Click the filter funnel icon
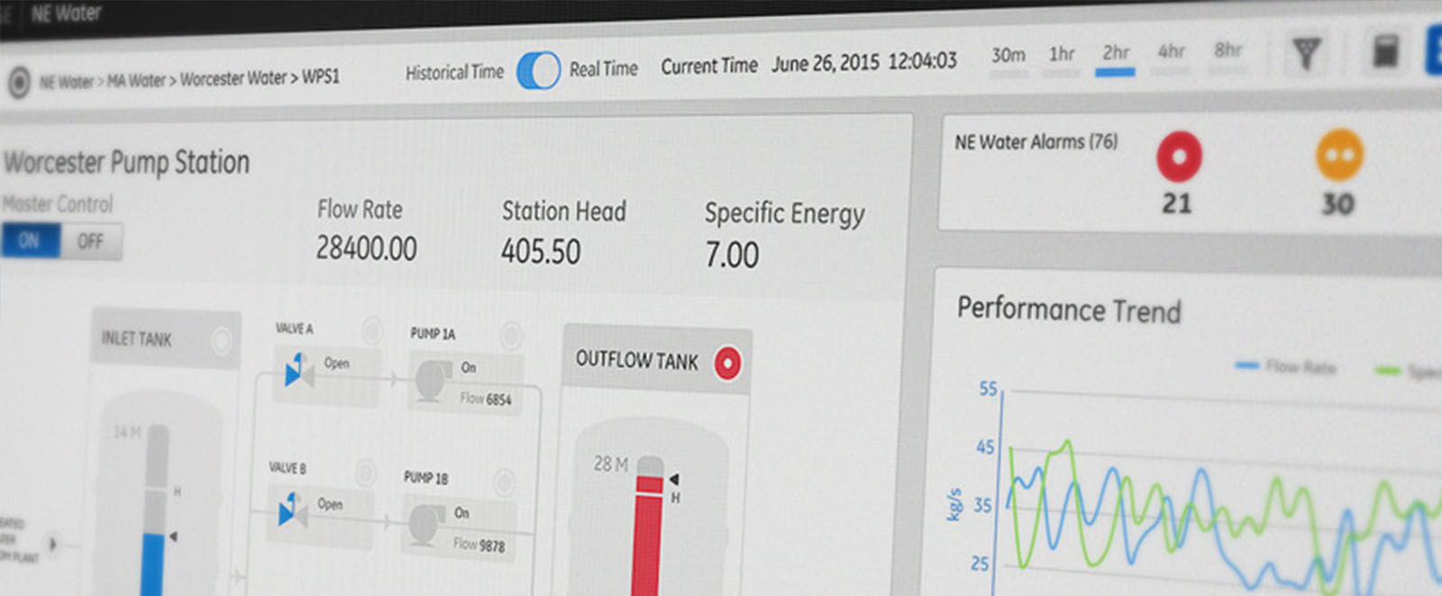The width and height of the screenshot is (1442, 596). [1307, 56]
